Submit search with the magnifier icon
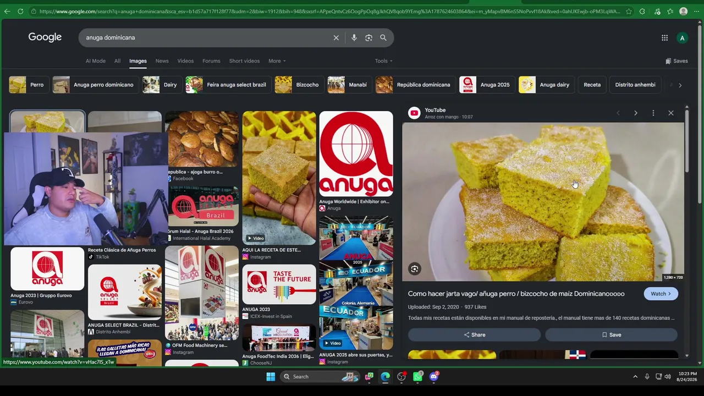The width and height of the screenshot is (704, 396). pos(383,37)
